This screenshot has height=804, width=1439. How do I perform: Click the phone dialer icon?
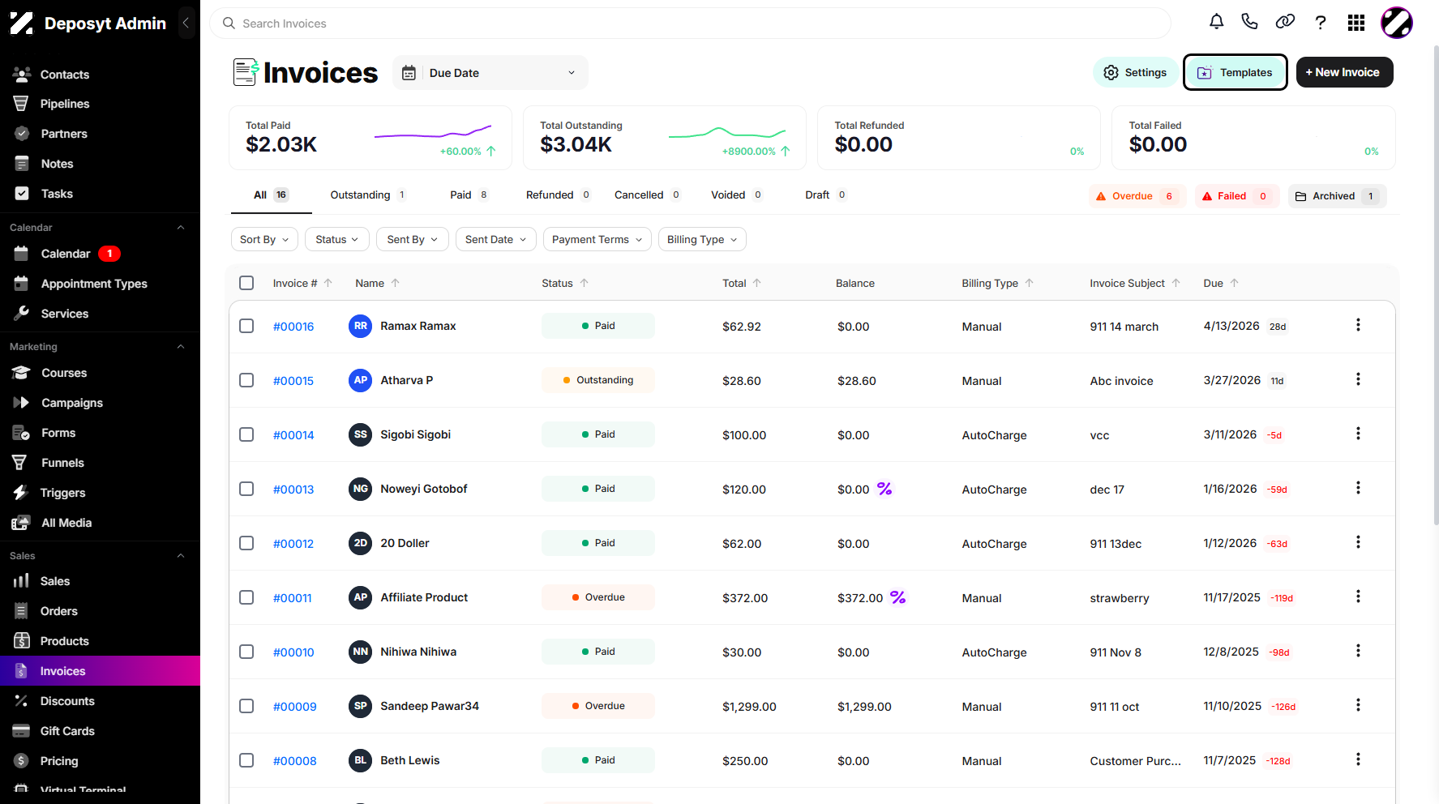1249,22
